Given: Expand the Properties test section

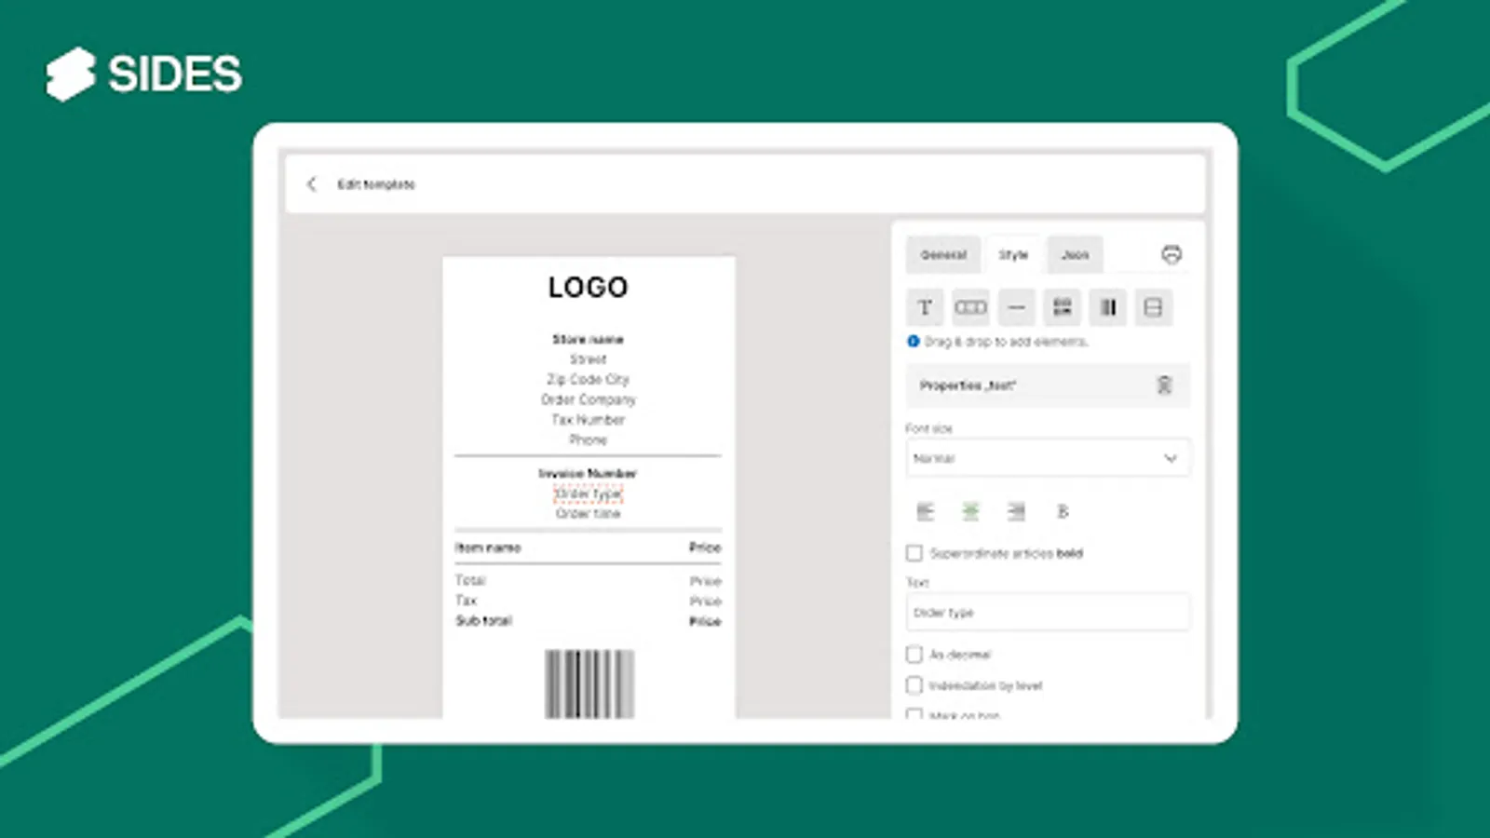Looking at the screenshot, I should point(969,385).
